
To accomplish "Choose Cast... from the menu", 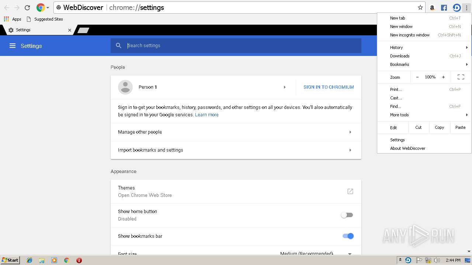I will [x=424, y=98].
